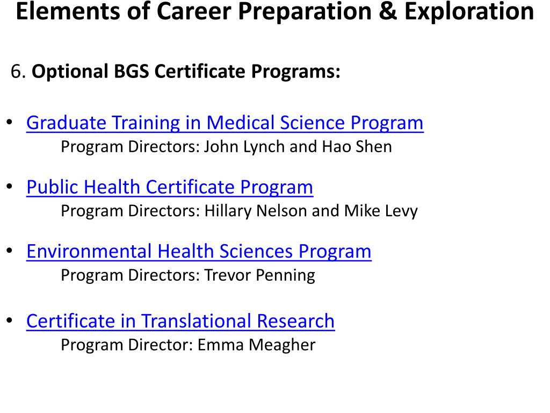
Task: Click the ampersand in the slide title
Action: 388,11
